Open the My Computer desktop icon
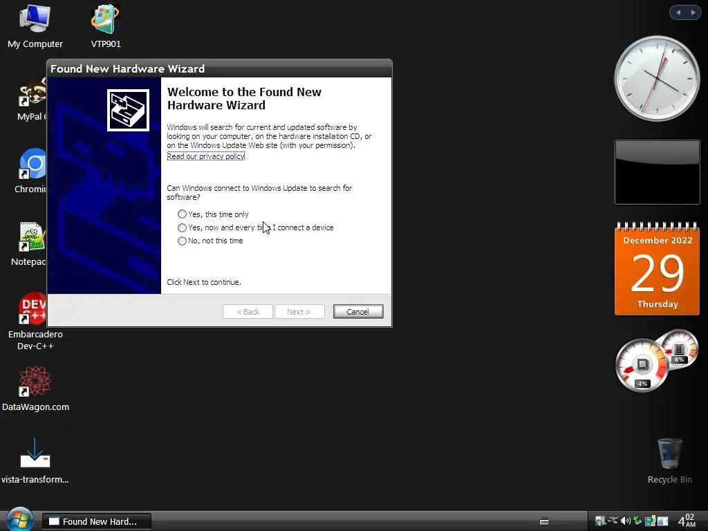This screenshot has height=531, width=708. (x=35, y=26)
